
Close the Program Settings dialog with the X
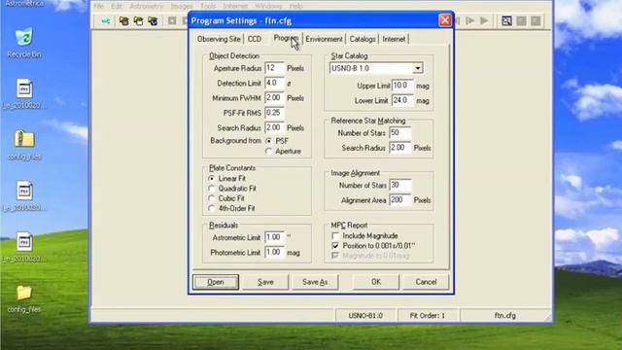pos(445,20)
